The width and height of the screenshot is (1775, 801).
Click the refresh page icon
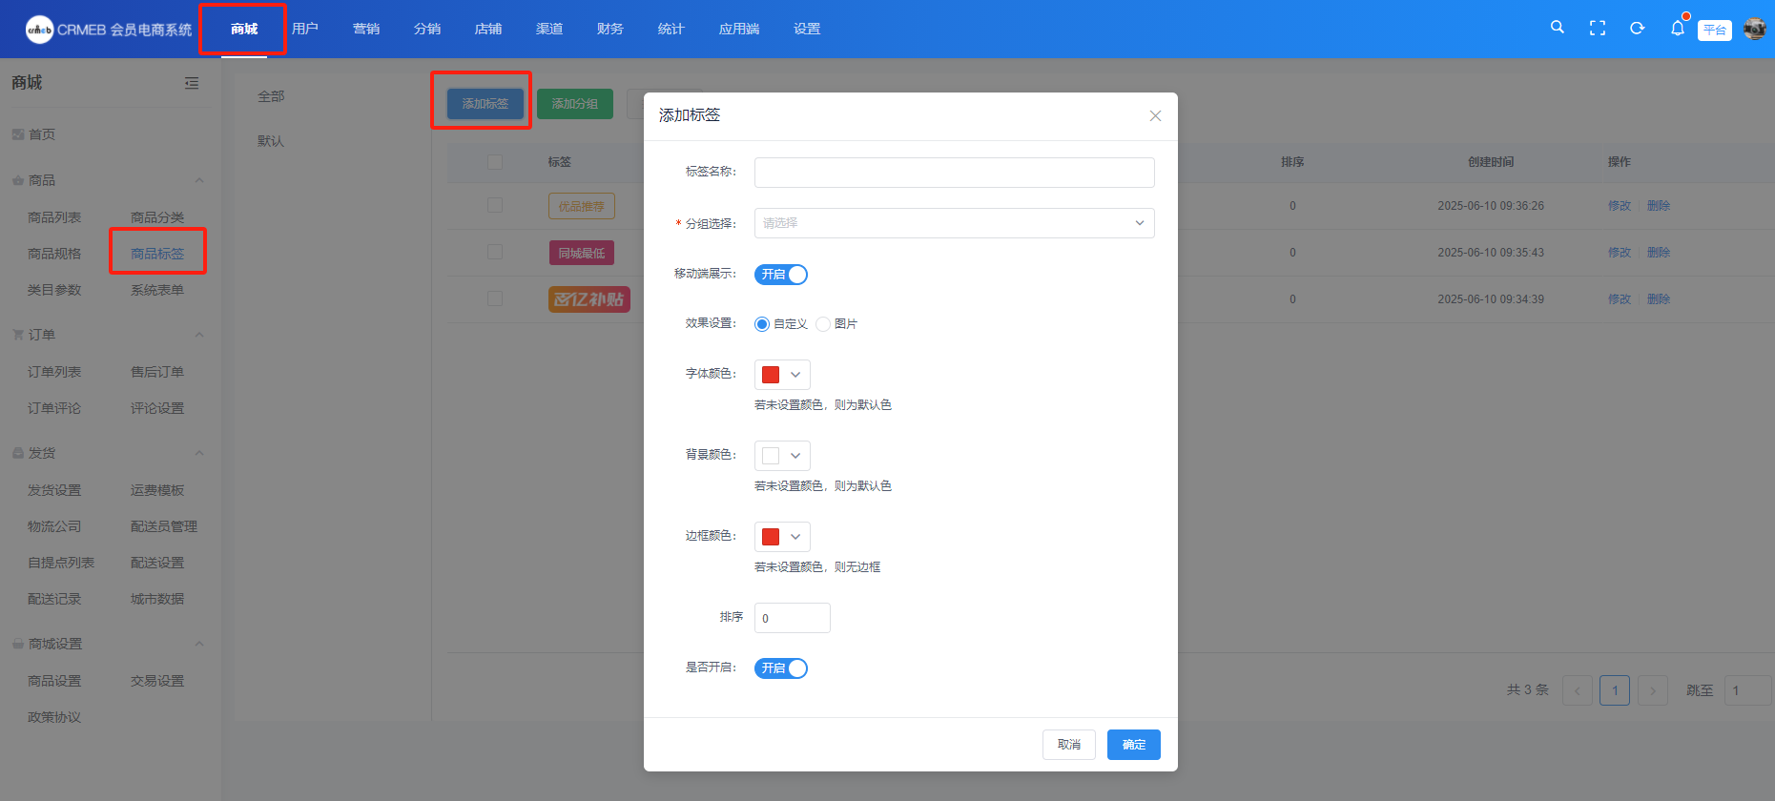(1637, 29)
